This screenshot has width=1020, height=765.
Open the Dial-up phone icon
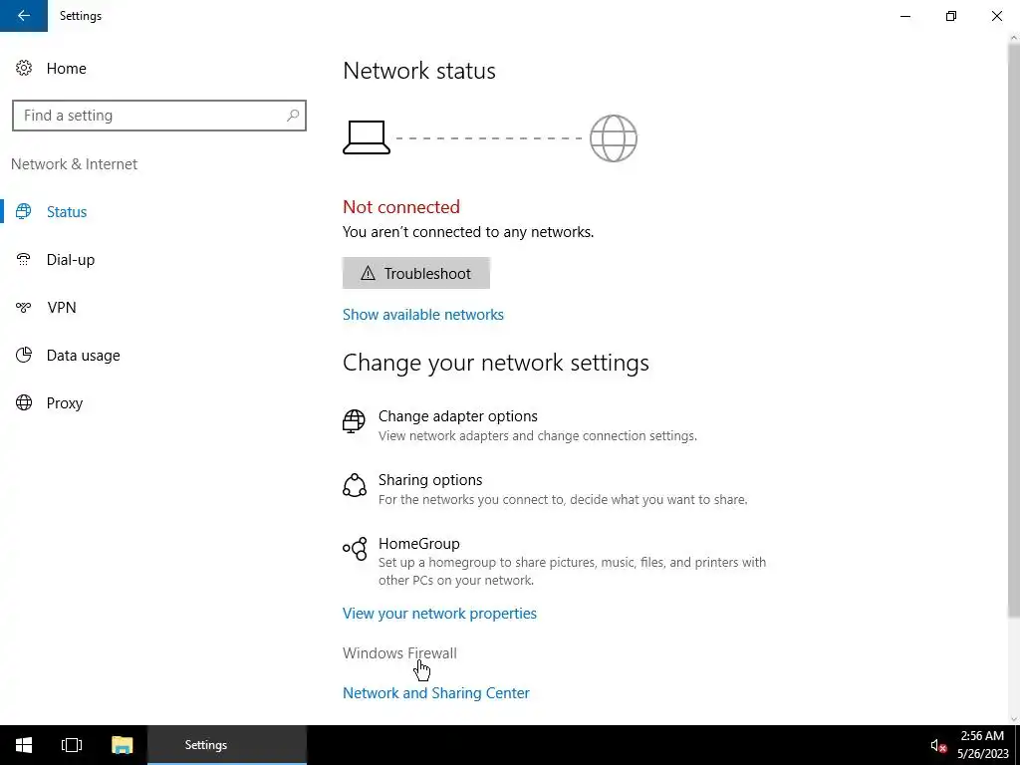pyautogui.click(x=24, y=260)
